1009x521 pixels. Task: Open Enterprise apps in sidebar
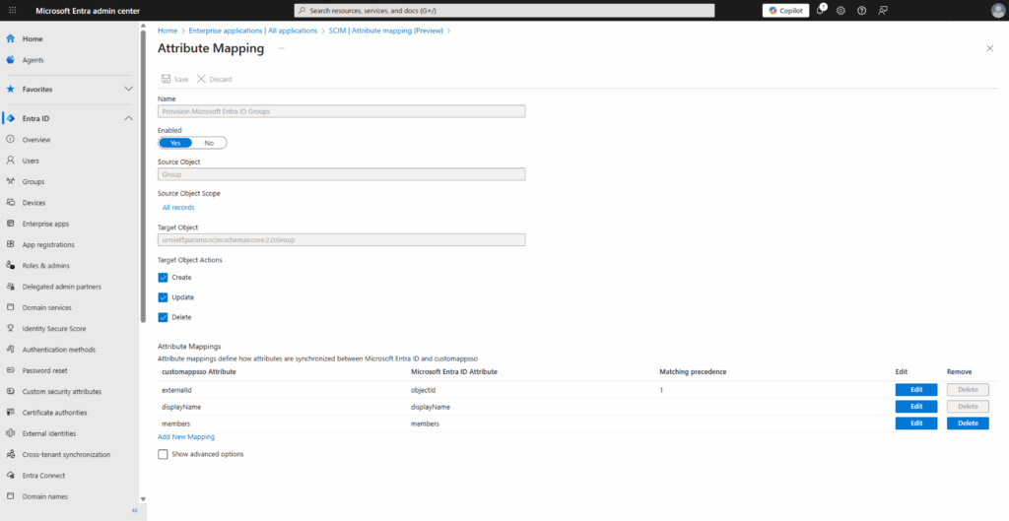[45, 224]
